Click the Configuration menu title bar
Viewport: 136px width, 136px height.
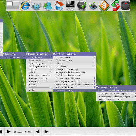[74, 54]
